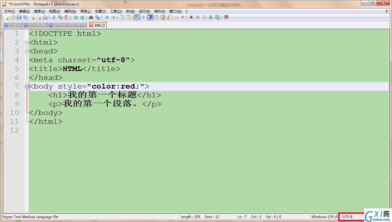Toggle show all characters pilcrow icon
The image size is (392, 222).
tap(144, 17)
